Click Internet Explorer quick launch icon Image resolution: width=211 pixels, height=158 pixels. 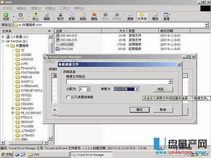click(23, 155)
